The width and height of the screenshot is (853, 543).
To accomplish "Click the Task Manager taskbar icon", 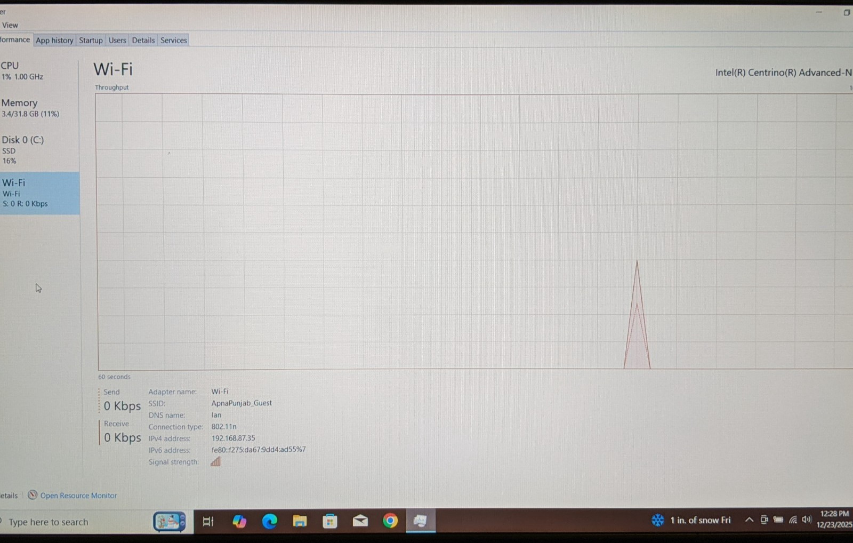I will pos(420,521).
